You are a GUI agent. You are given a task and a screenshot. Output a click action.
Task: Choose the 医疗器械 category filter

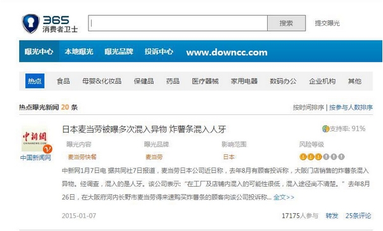tap(205, 81)
